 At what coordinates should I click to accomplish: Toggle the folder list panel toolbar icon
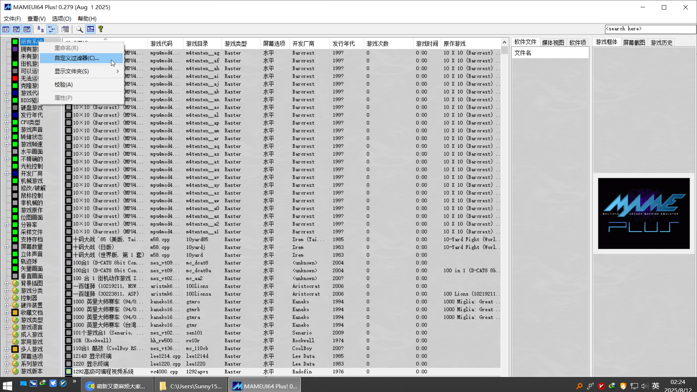6,29
